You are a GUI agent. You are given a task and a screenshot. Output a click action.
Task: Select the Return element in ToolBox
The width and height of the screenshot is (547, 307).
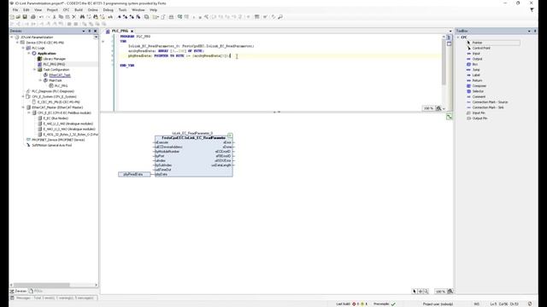coord(477,80)
